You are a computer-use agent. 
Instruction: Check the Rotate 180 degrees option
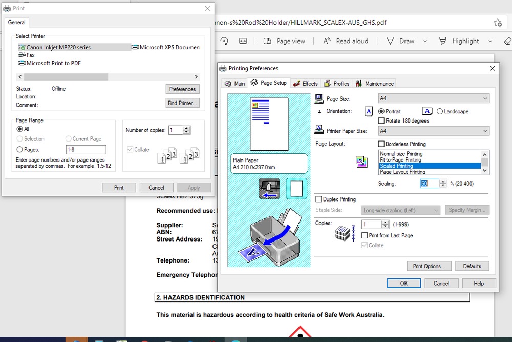tap(381, 121)
